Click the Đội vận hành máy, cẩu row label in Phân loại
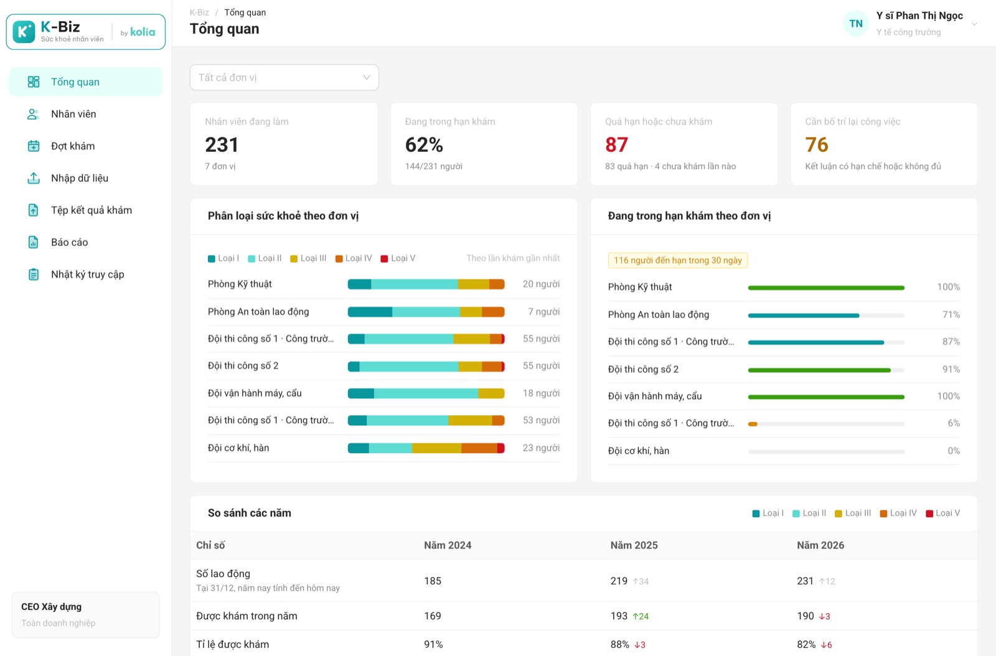This screenshot has height=656, width=996. (x=255, y=393)
